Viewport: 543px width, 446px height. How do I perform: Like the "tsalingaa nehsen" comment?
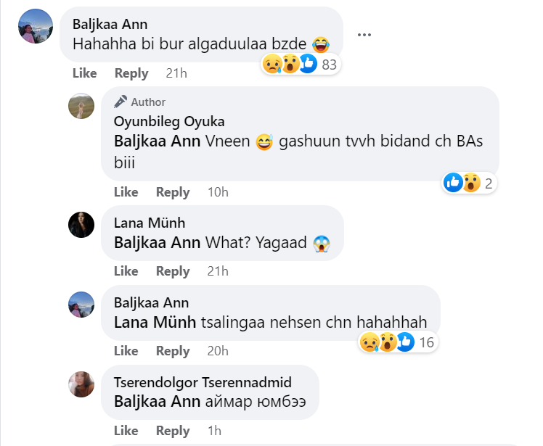(x=126, y=351)
